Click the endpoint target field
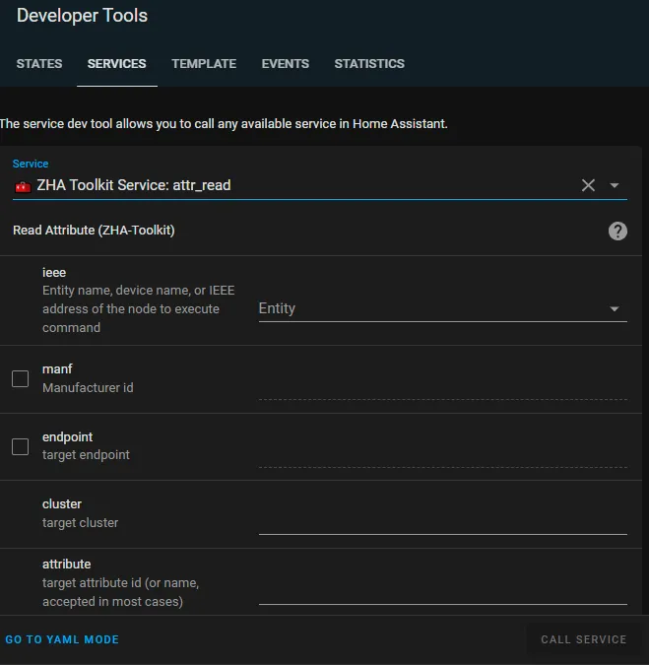649x665 pixels. 442,454
